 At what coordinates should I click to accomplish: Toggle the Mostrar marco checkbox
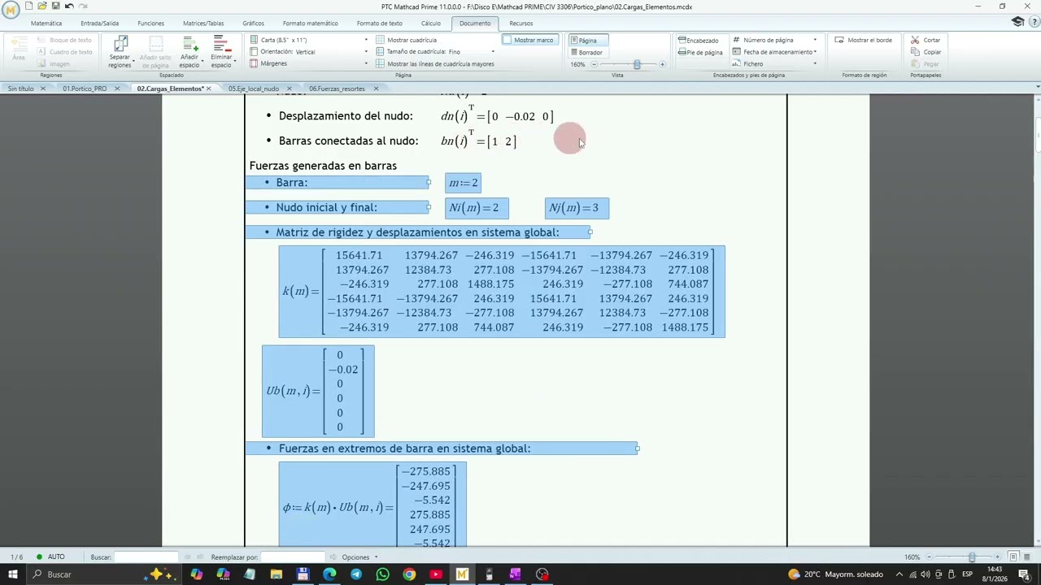pos(529,40)
